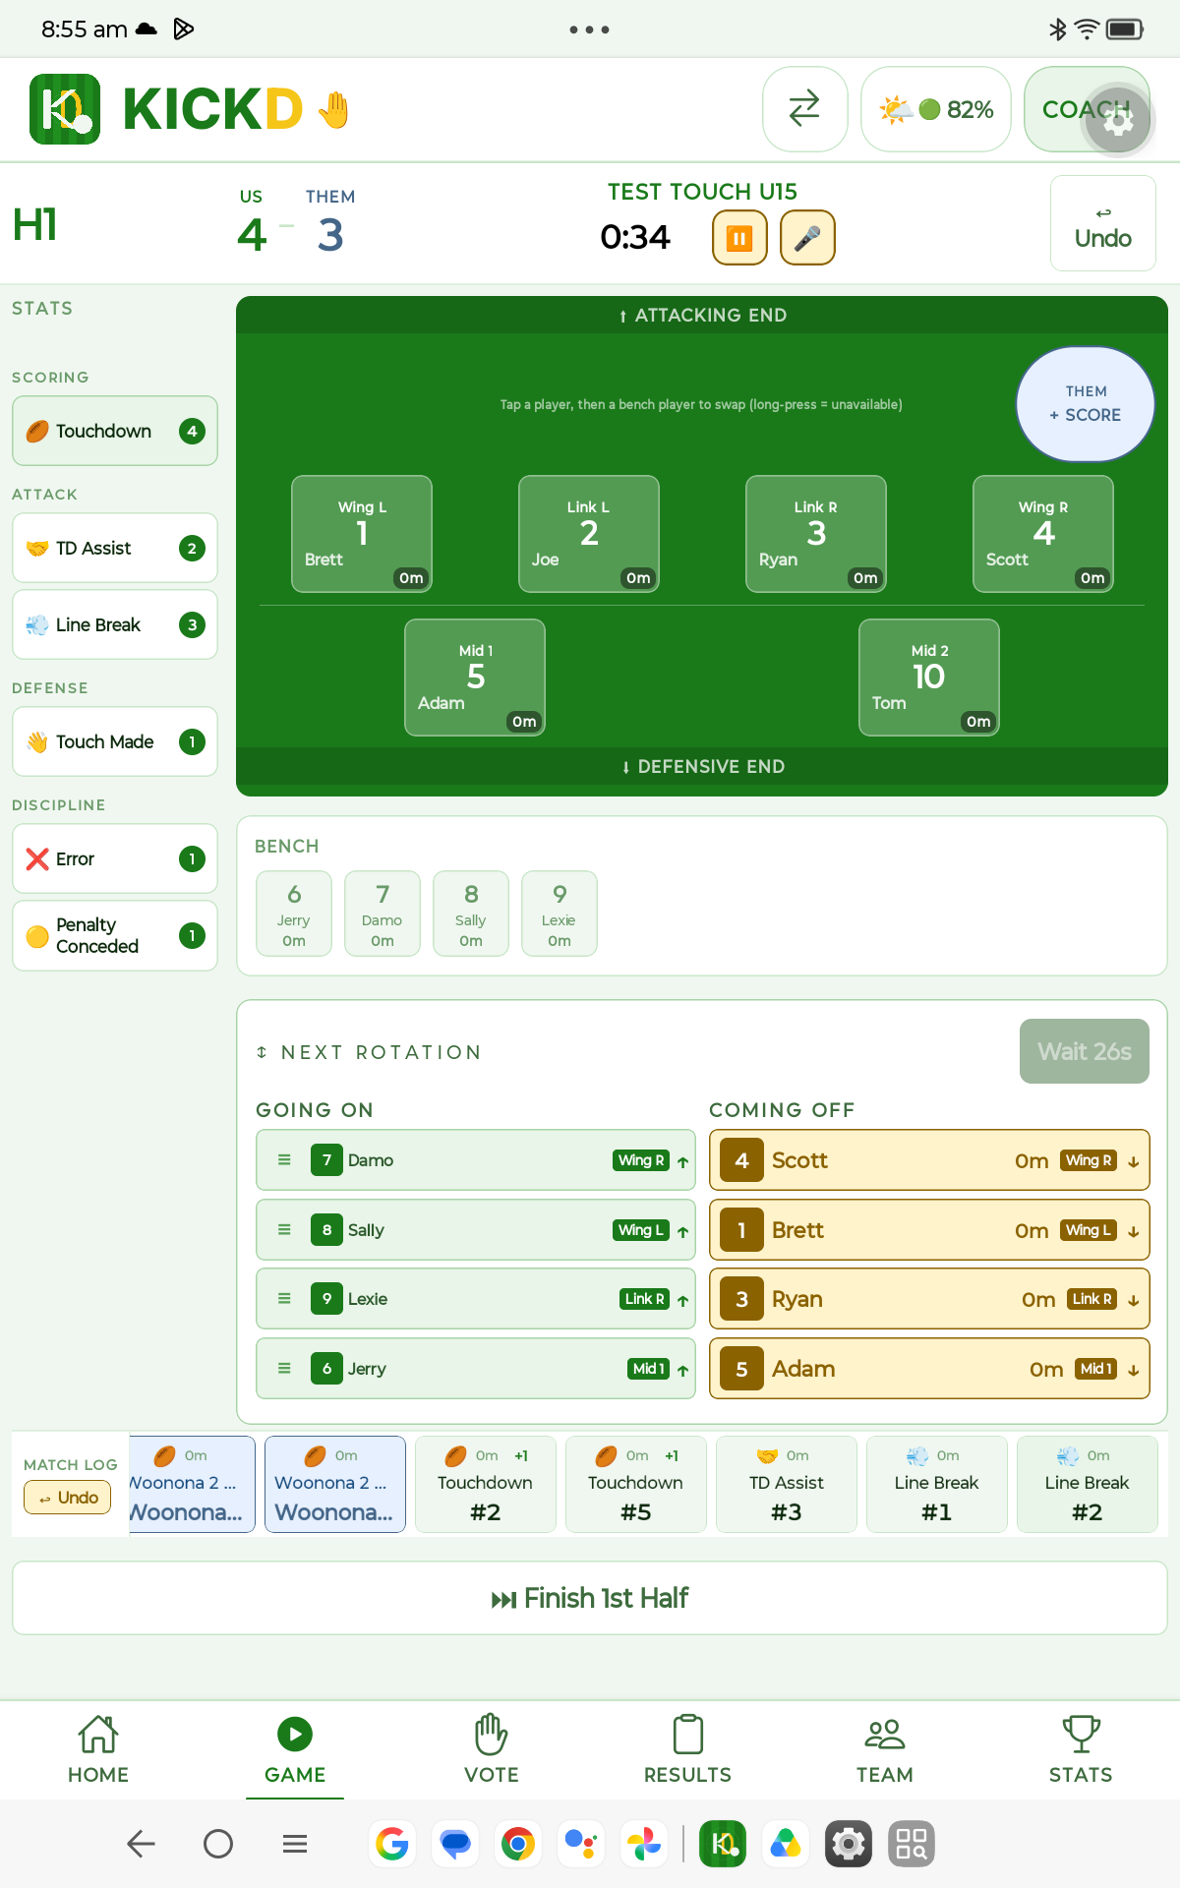Add a Line Break stat
The image size is (1180, 1888).
tap(115, 624)
